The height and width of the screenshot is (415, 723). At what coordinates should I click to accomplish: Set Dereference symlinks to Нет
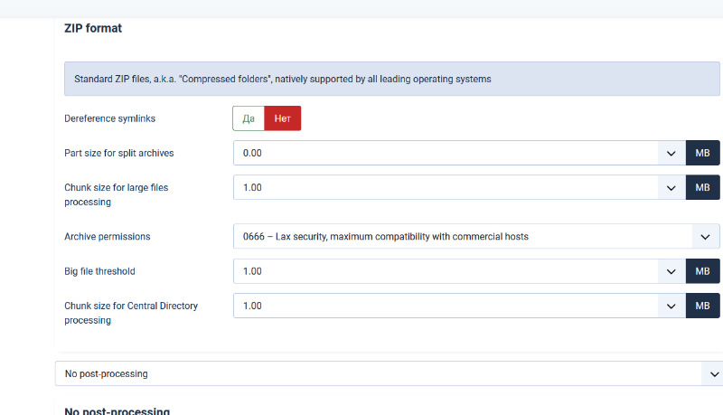pos(283,118)
